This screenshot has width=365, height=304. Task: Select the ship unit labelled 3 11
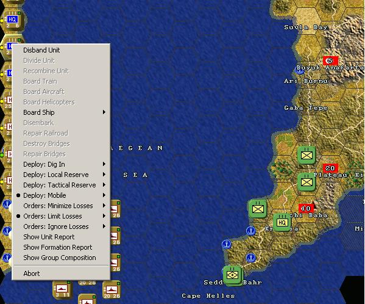coord(63,290)
